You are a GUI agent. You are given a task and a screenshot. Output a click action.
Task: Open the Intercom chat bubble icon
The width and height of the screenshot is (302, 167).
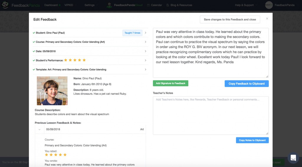[293, 158]
